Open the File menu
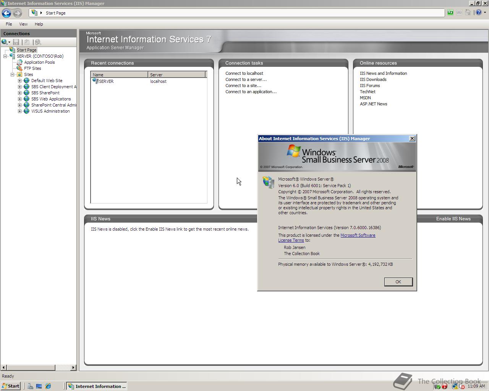 [x=9, y=24]
